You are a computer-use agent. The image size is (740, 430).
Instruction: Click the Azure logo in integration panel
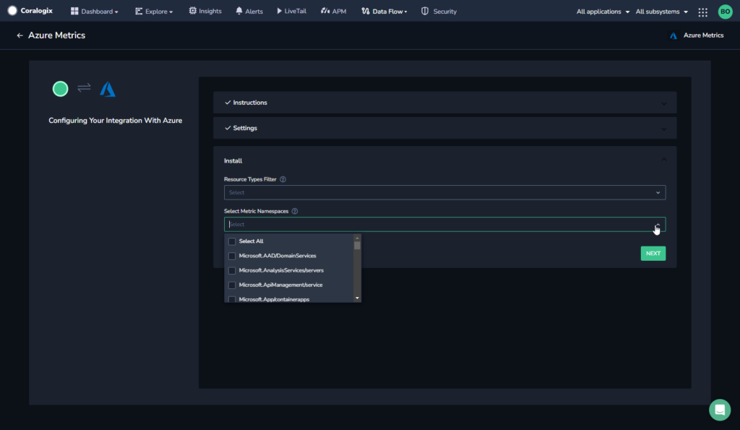point(108,89)
